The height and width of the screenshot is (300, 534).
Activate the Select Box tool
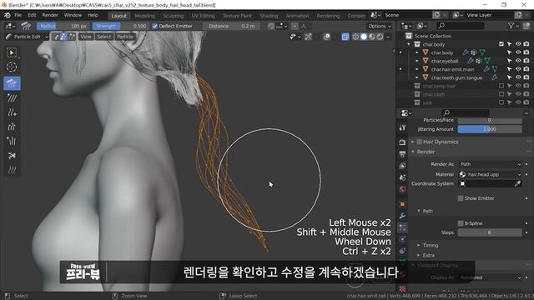[12, 52]
